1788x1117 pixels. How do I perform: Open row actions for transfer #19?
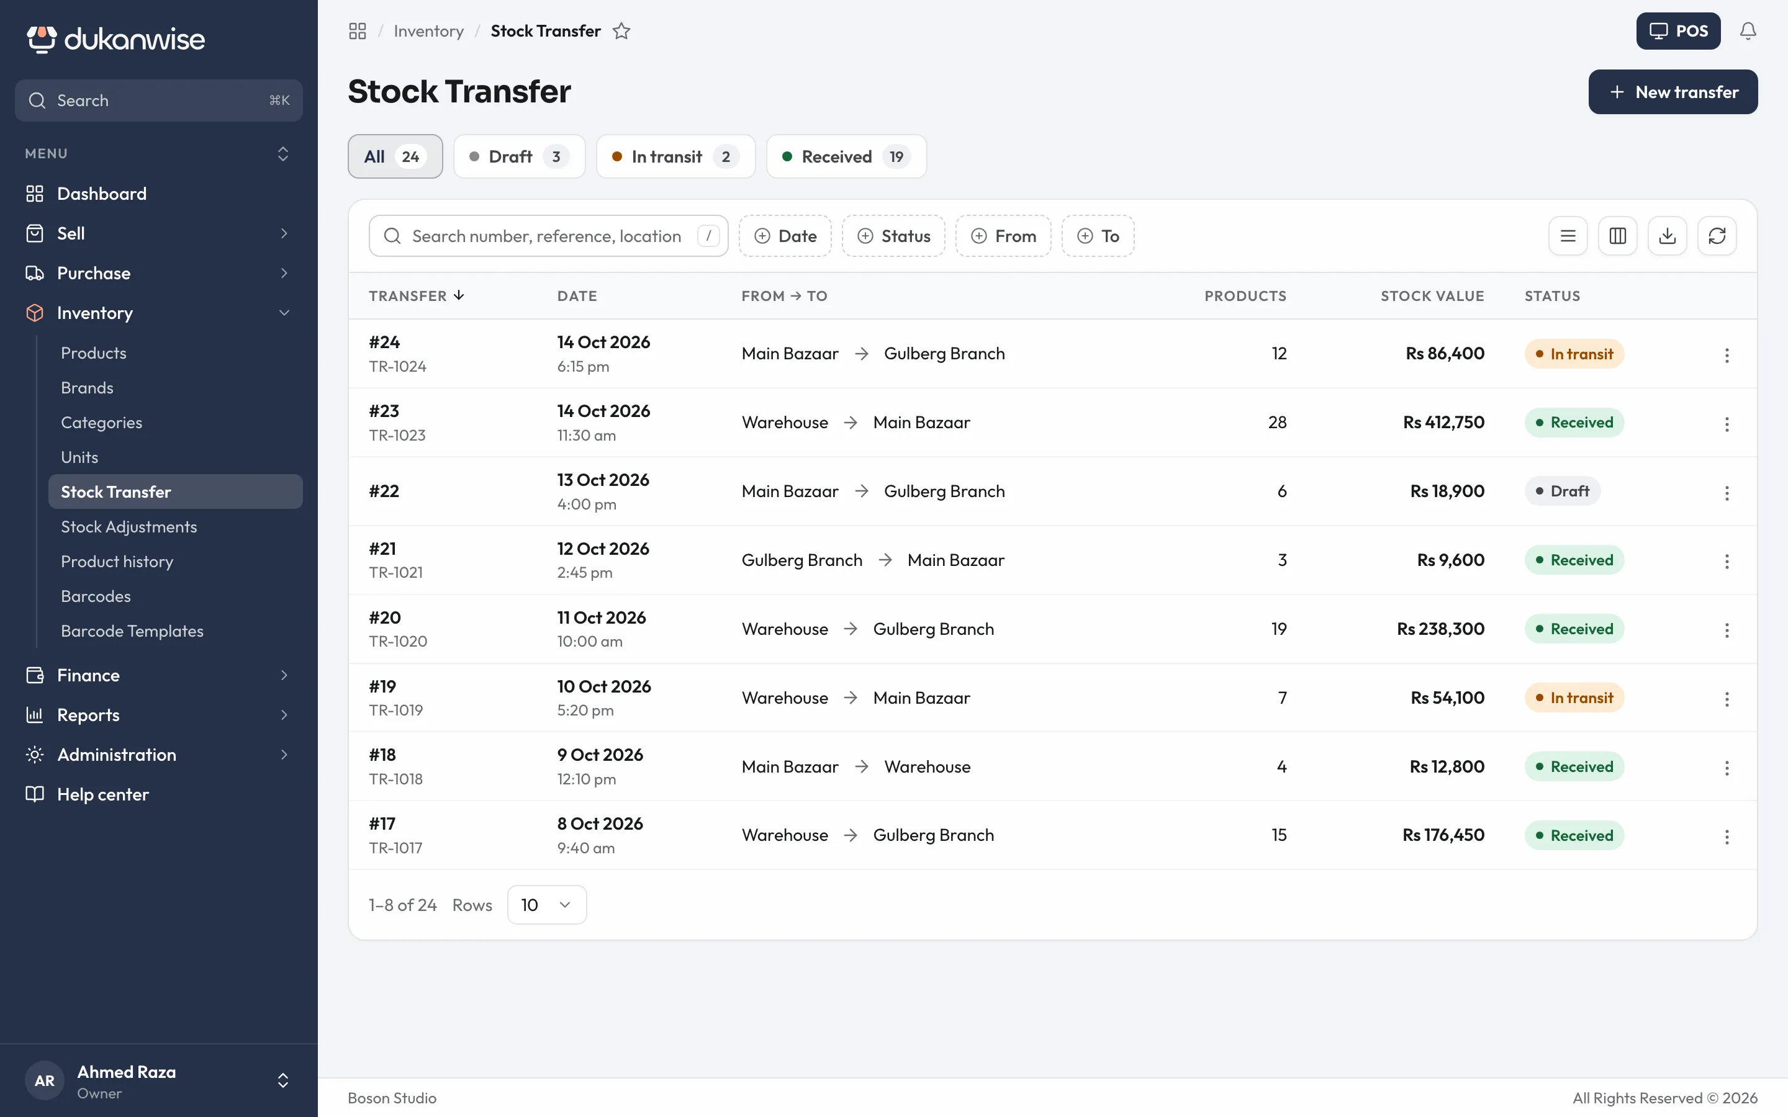click(x=1727, y=698)
